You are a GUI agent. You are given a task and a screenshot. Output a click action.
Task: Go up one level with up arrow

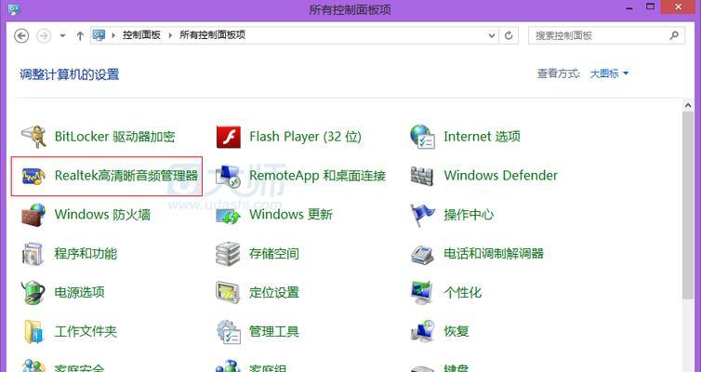[80, 35]
